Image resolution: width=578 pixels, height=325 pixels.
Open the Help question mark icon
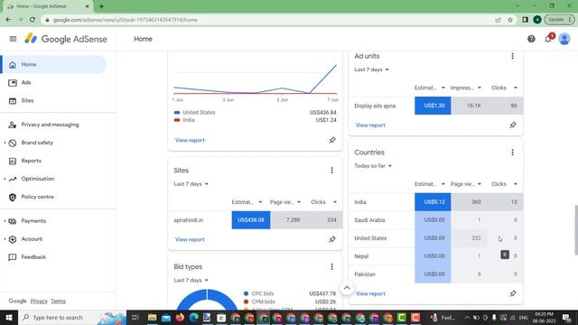pos(531,39)
